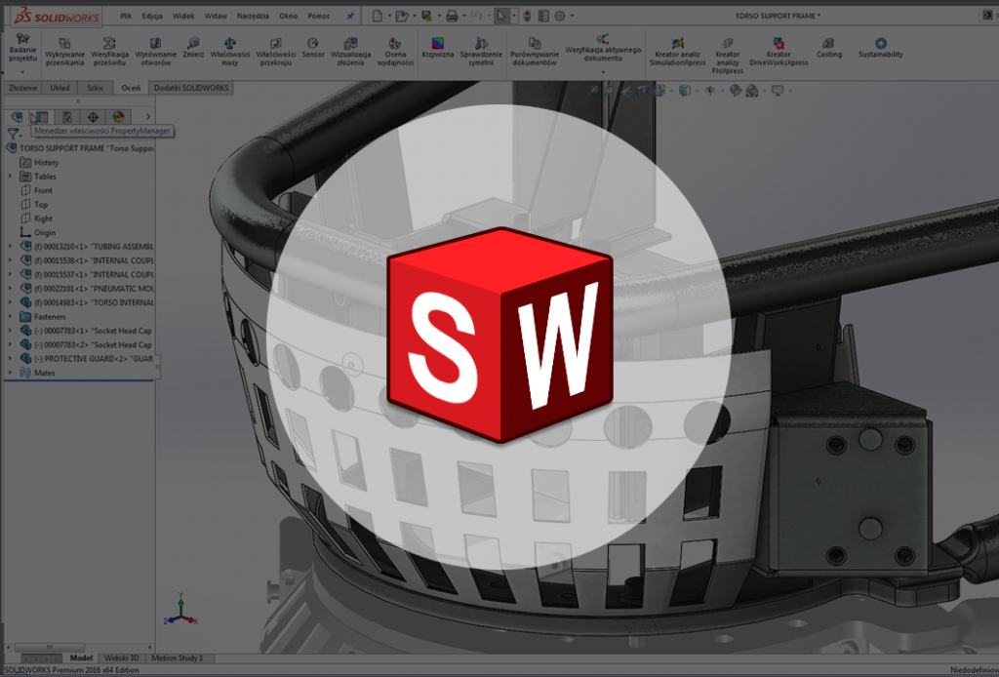Switch to the PropertyManager panel tab
This screenshot has height=677, width=999.
pos(39,116)
